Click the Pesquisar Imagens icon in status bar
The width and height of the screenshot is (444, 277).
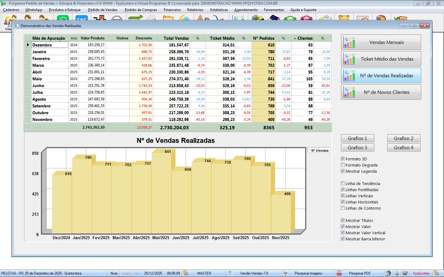click(286, 273)
